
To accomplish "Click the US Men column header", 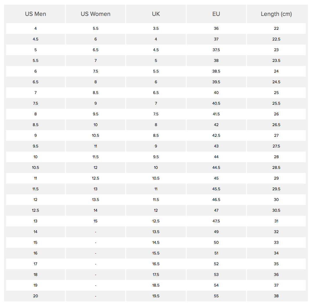I will pyautogui.click(x=35, y=14).
